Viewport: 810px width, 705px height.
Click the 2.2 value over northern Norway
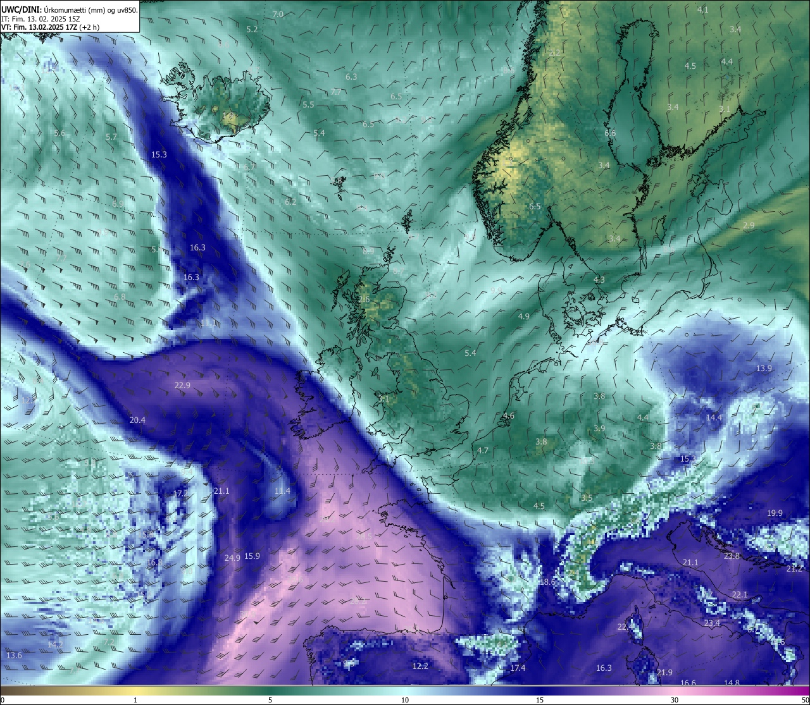coord(555,52)
